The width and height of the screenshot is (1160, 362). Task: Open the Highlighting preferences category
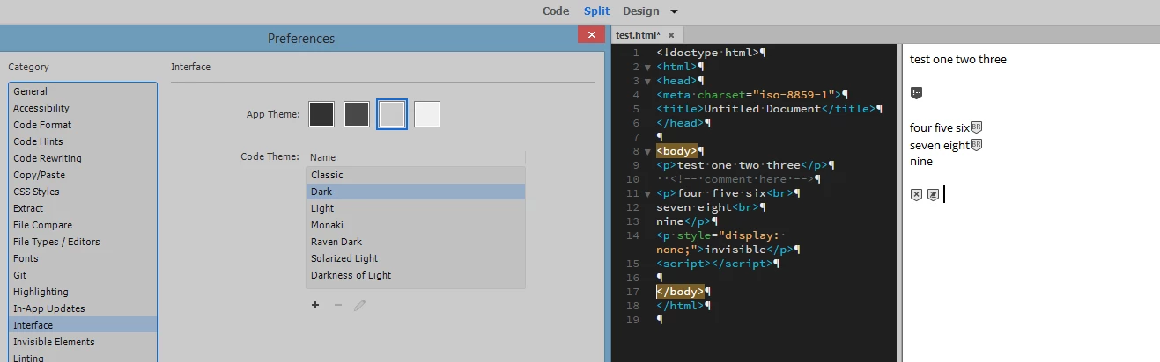[83, 292]
